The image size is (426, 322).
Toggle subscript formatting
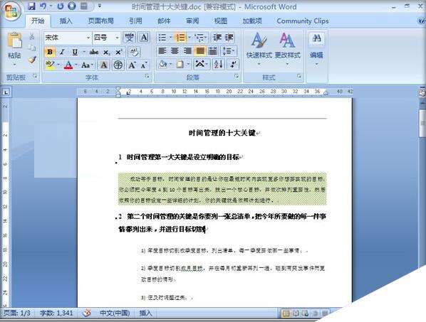tap(107, 52)
